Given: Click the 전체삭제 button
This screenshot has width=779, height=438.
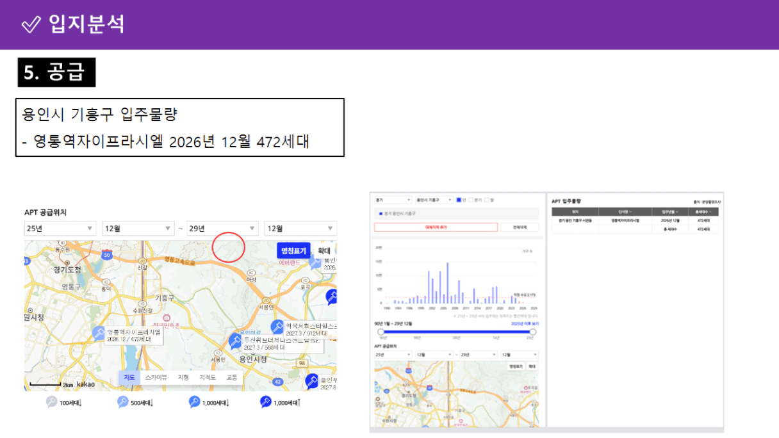Looking at the screenshot, I should (x=520, y=227).
